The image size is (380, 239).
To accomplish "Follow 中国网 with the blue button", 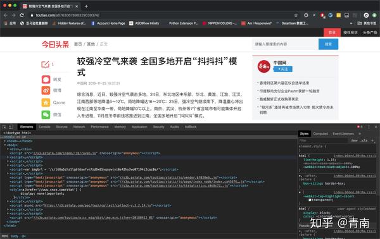I will pos(283,69).
